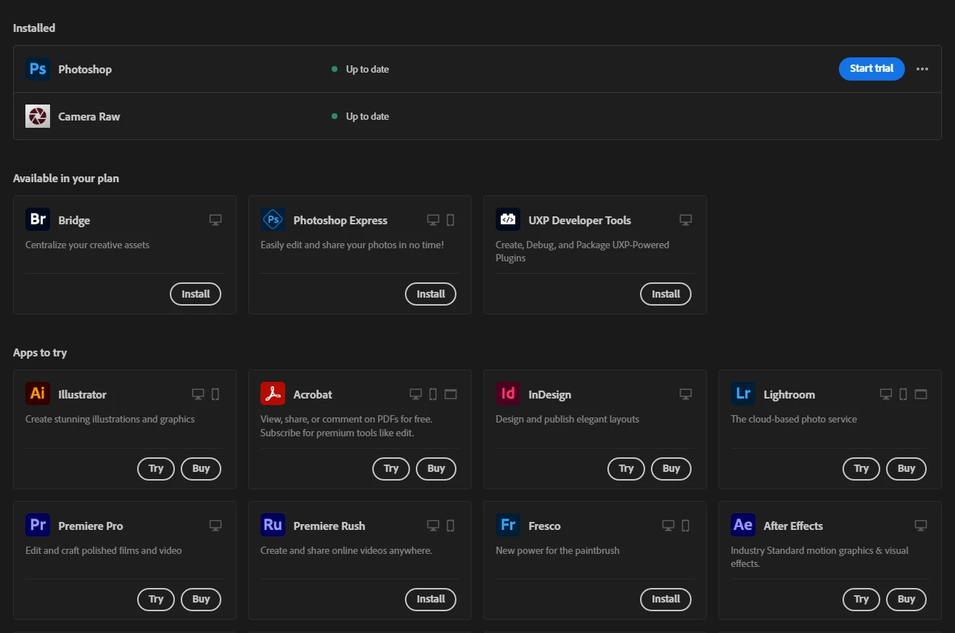This screenshot has width=955, height=633.
Task: Install Fresco
Action: (665, 599)
